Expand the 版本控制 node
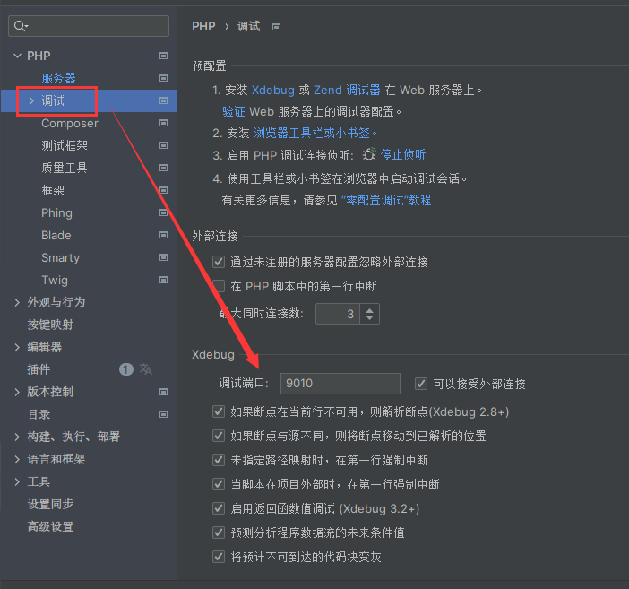629x589 pixels. (x=17, y=392)
